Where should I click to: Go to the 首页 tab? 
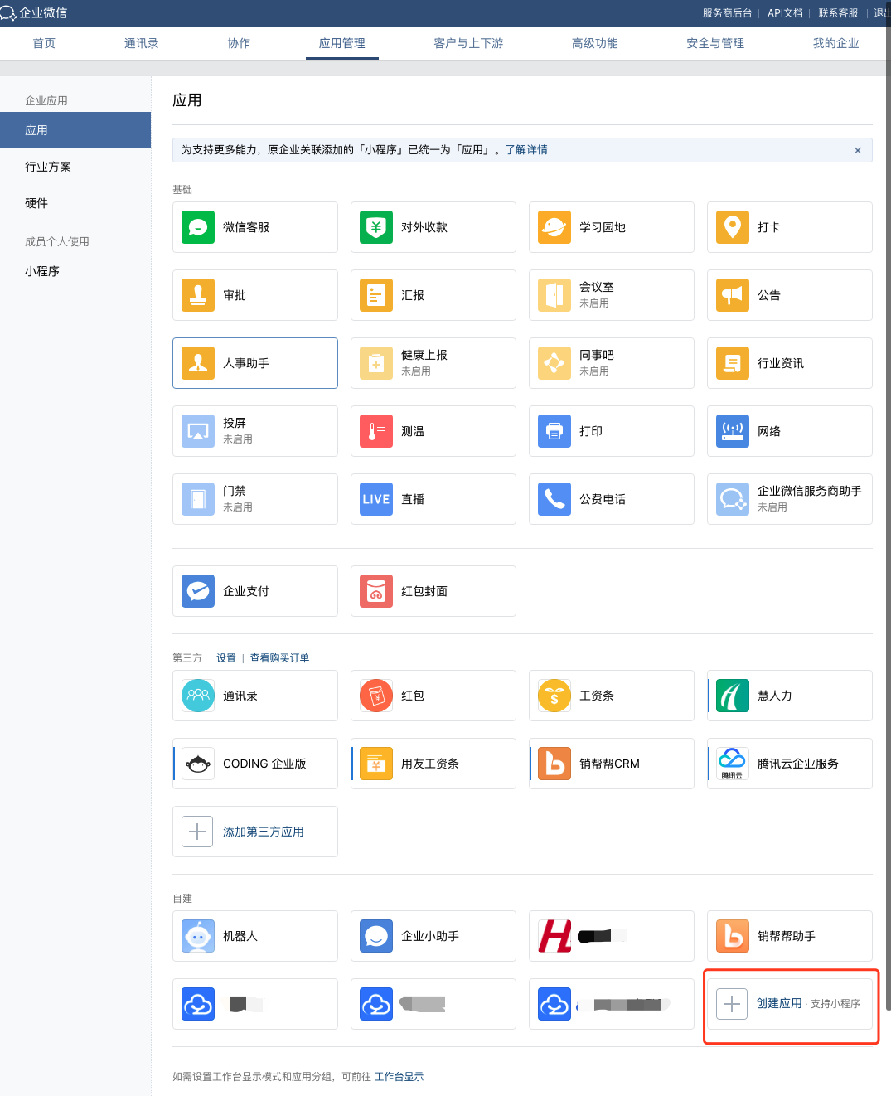point(44,43)
